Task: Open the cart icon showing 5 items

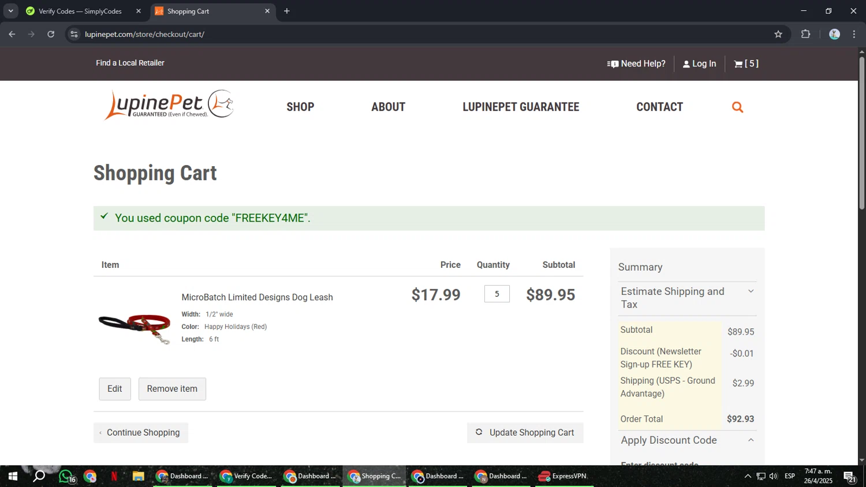Action: pyautogui.click(x=746, y=63)
